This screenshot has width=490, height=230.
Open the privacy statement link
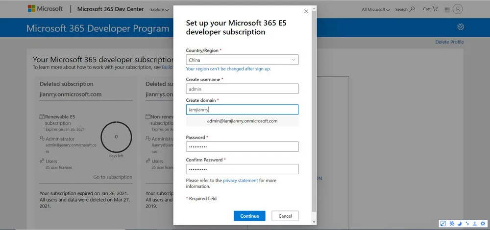tap(240, 181)
